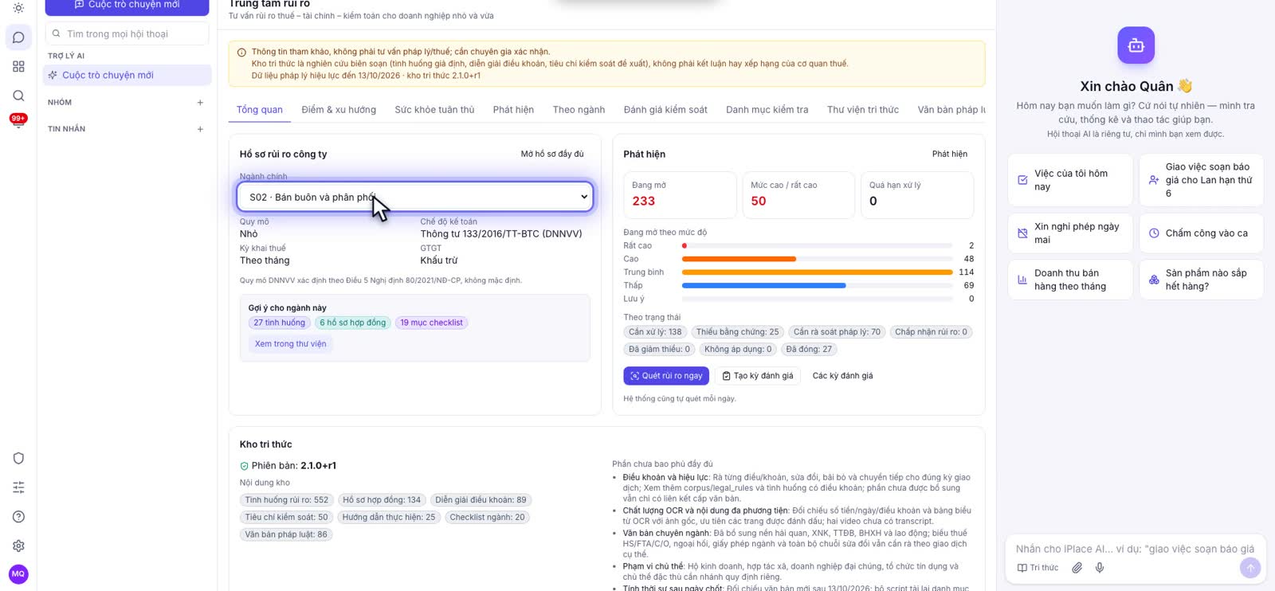Open the settings gear icon
1275x591 pixels.
coord(18,546)
